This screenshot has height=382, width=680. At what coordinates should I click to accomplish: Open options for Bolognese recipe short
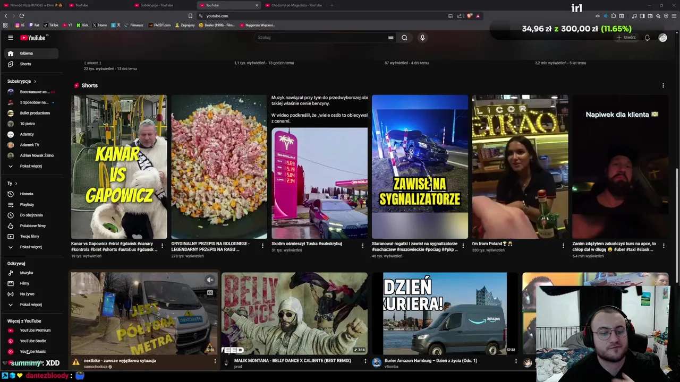[262, 246]
